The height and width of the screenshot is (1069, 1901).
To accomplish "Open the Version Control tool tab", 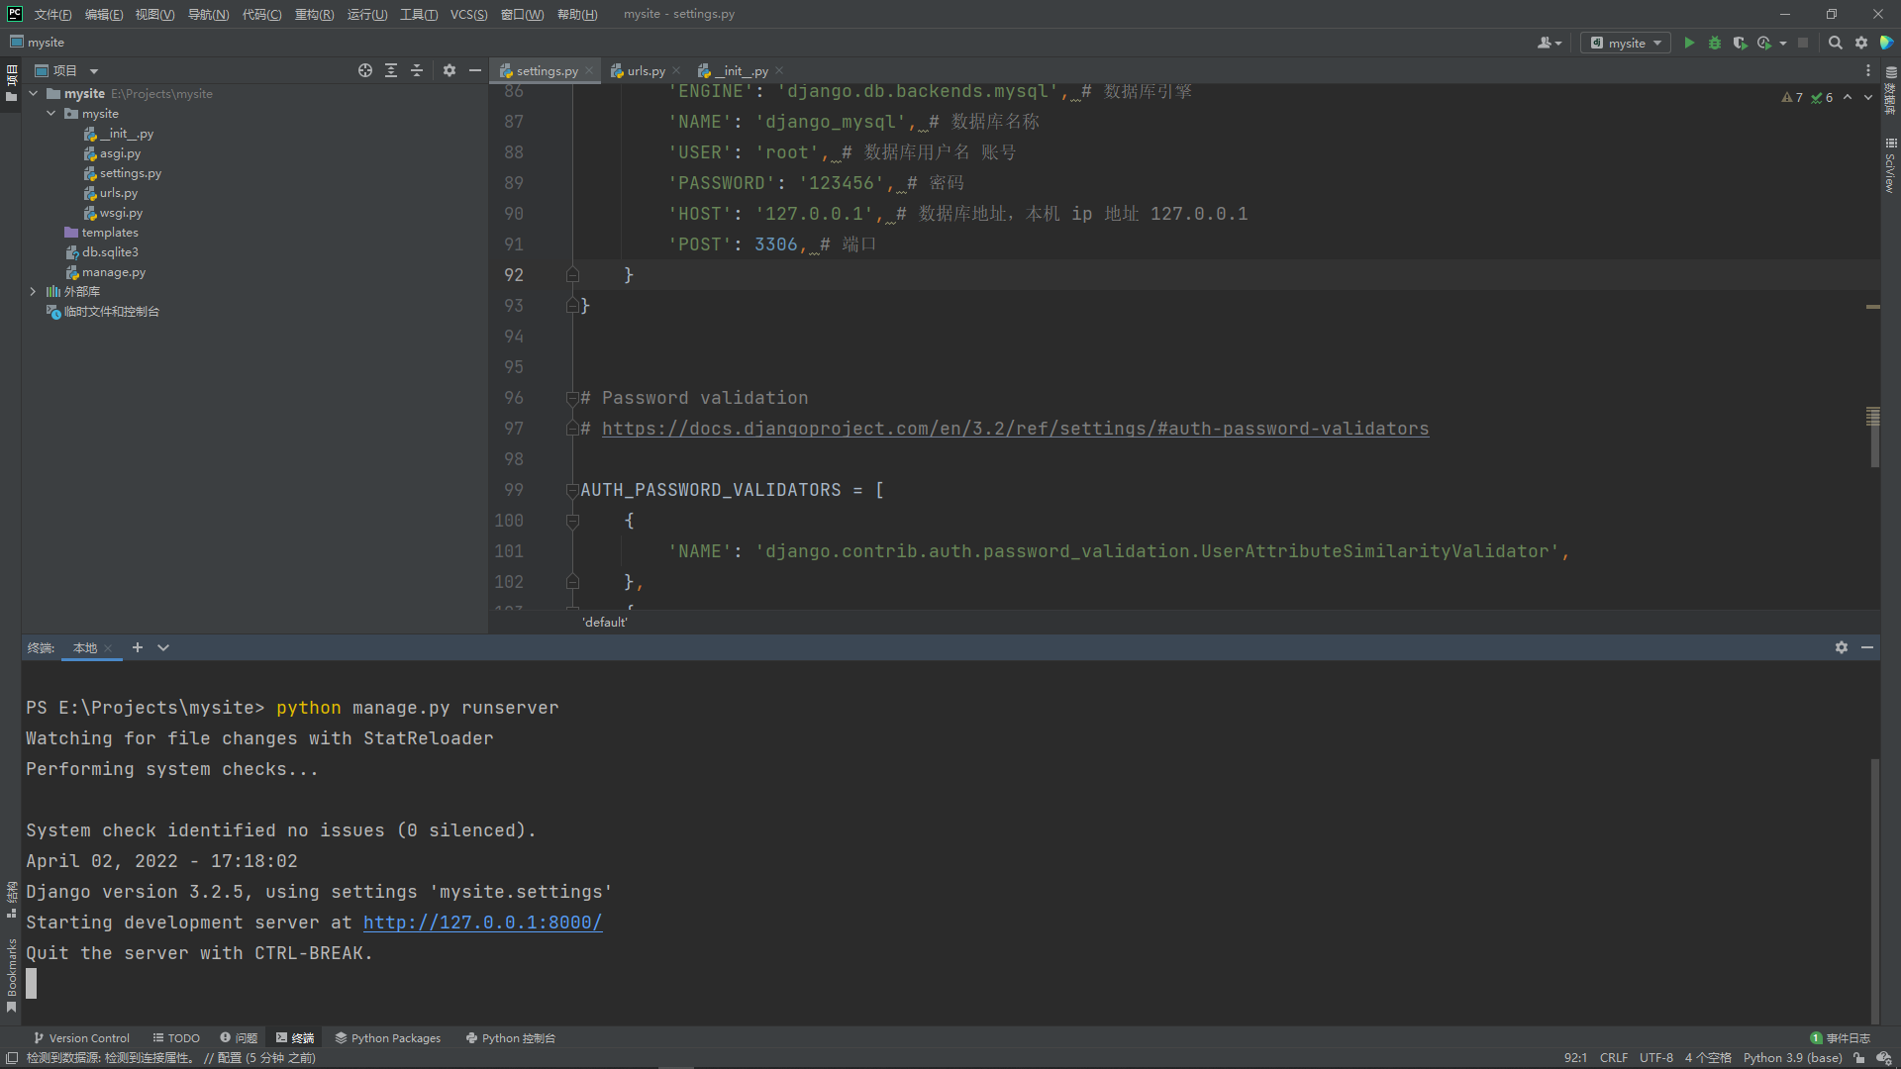I will pyautogui.click(x=81, y=1038).
